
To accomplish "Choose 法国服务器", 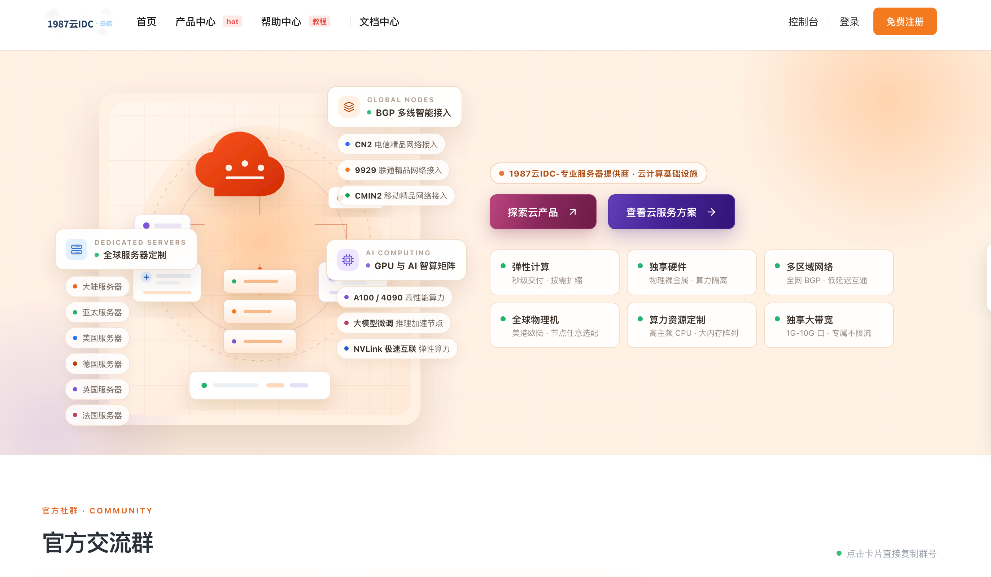I will coord(97,415).
